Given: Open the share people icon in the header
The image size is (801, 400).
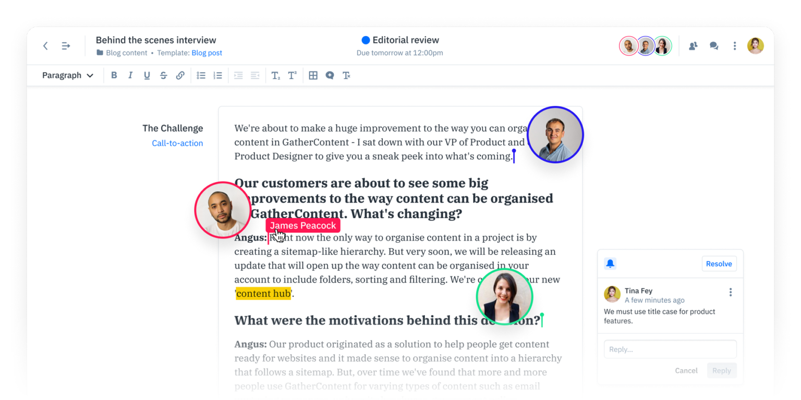Looking at the screenshot, I should (x=693, y=46).
